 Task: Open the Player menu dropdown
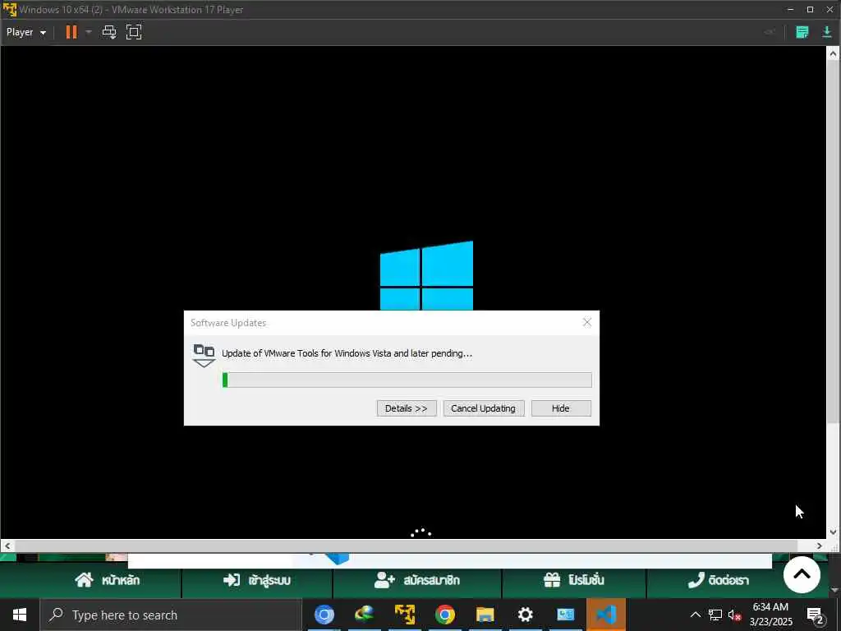point(25,32)
